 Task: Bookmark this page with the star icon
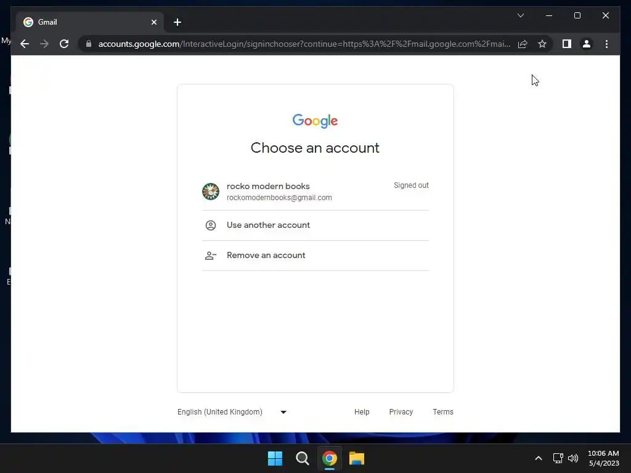pos(542,44)
